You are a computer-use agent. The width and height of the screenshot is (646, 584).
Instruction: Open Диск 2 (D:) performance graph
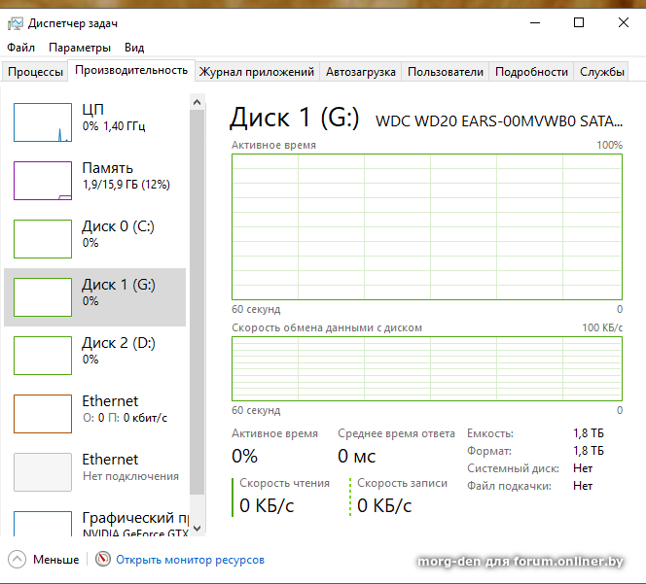click(x=43, y=356)
